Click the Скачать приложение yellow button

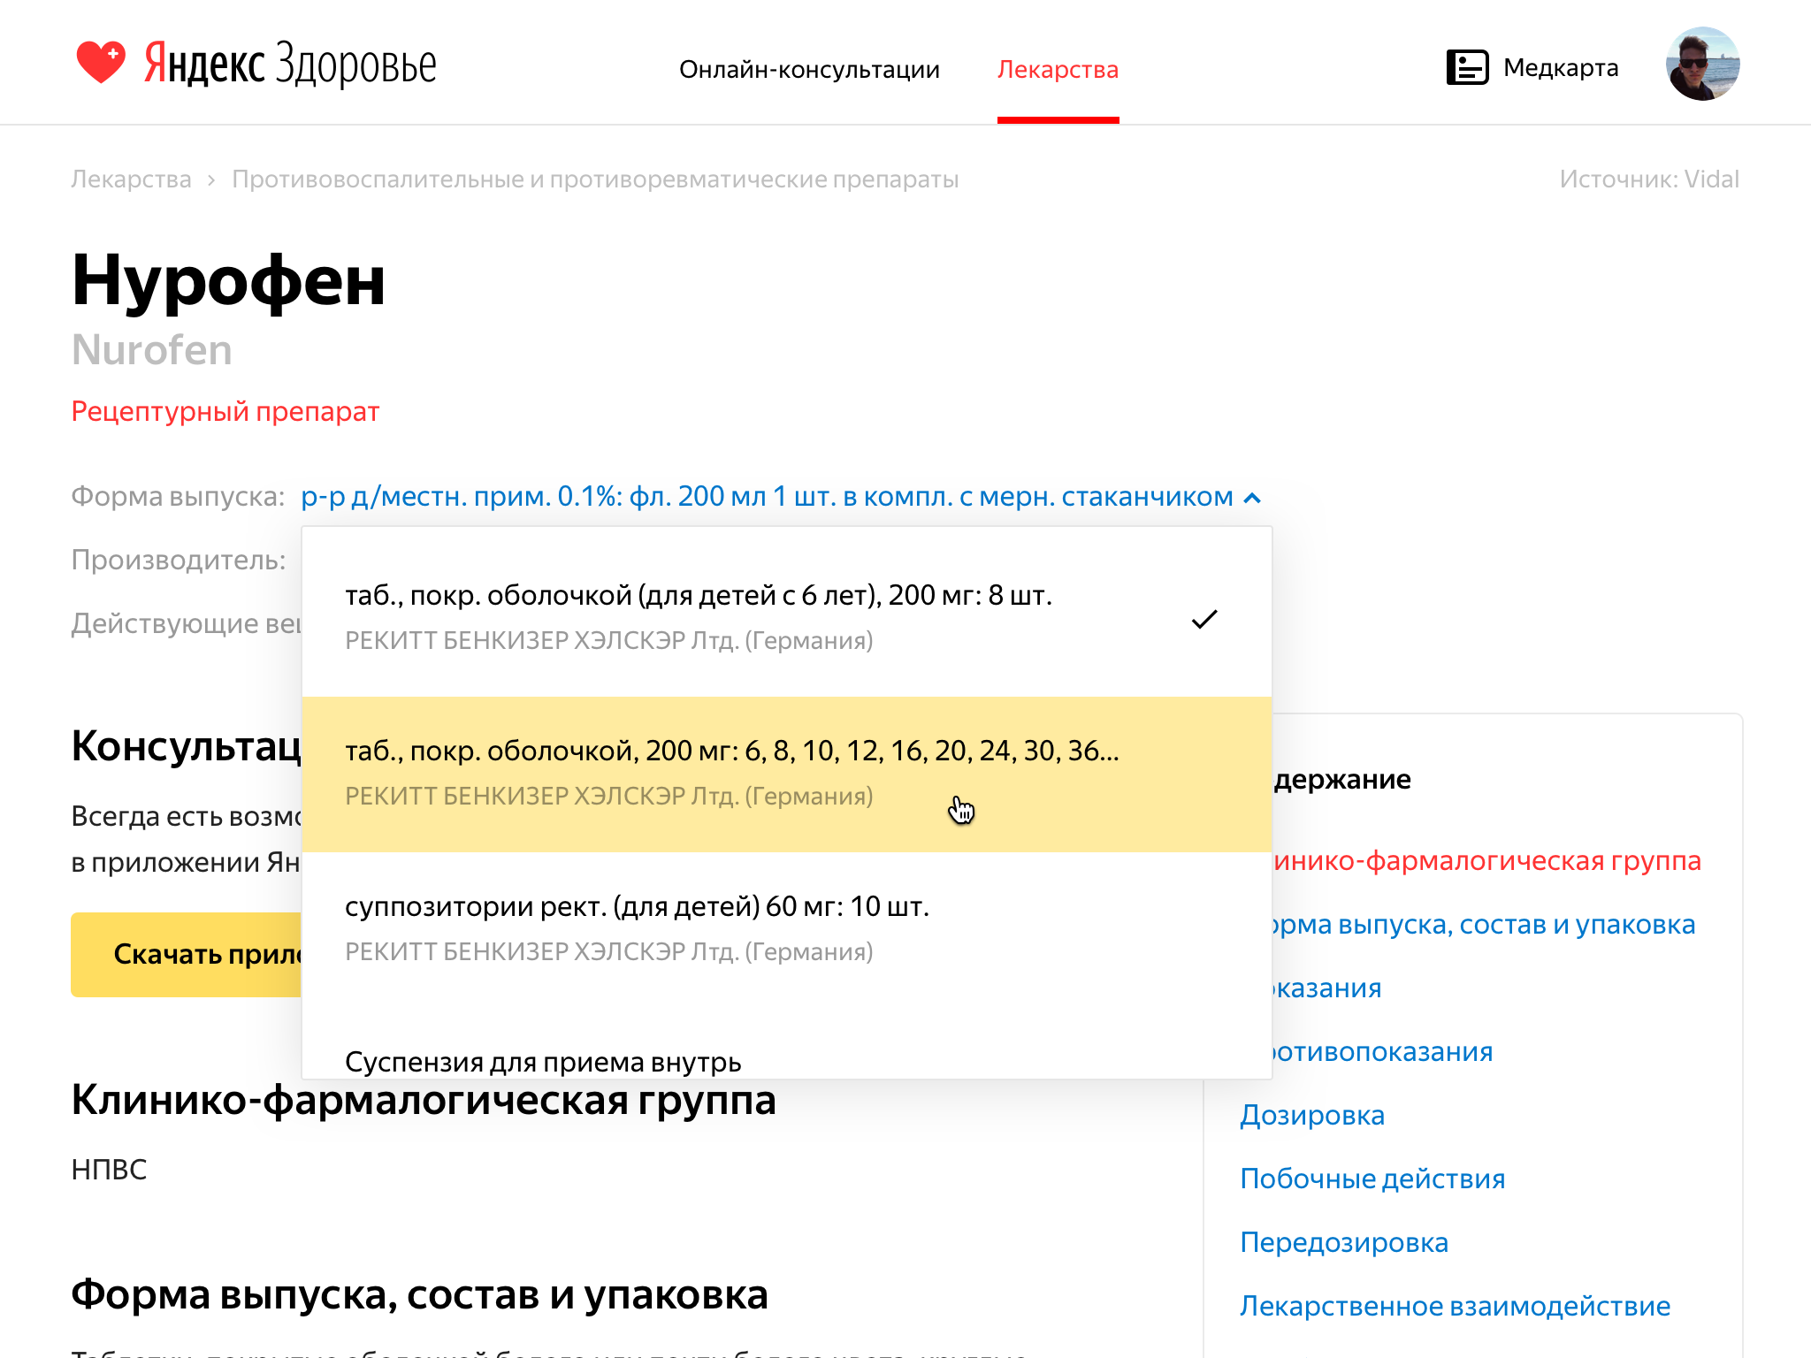point(187,955)
